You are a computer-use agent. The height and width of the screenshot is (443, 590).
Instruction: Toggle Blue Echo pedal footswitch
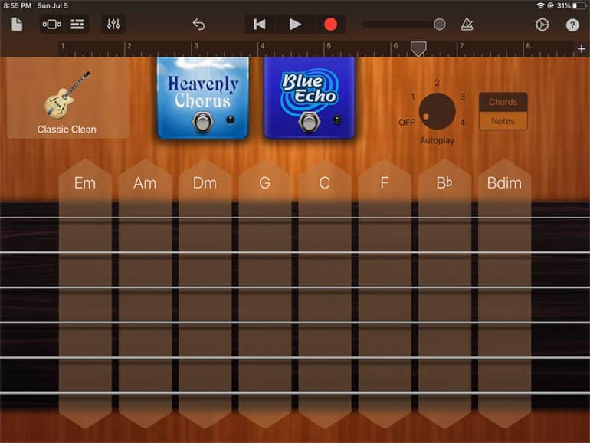pyautogui.click(x=309, y=122)
